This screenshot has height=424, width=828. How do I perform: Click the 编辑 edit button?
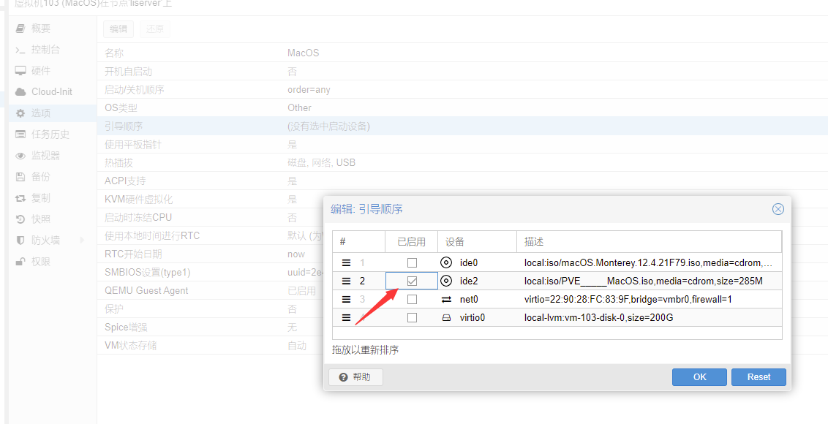[x=118, y=29]
